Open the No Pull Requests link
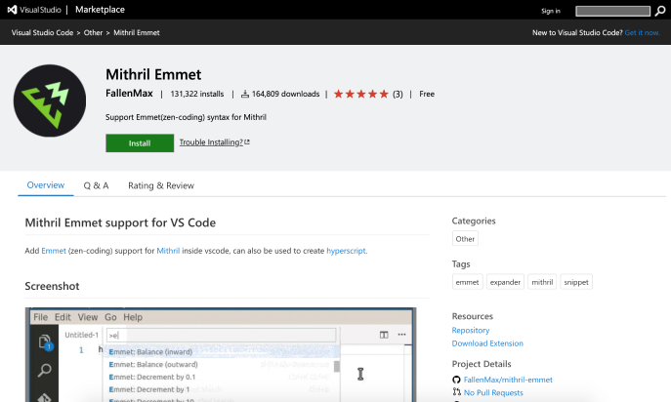671x402 pixels. [x=493, y=392]
